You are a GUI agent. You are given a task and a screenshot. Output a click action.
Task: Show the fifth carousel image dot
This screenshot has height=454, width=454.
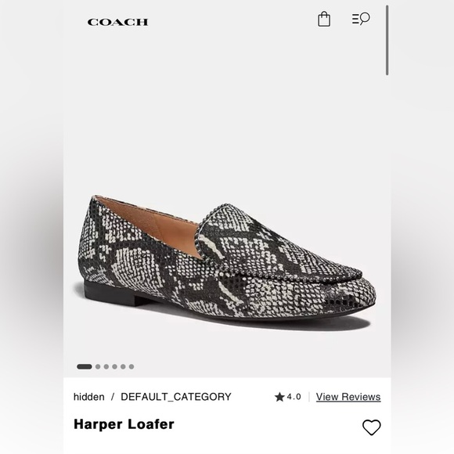click(123, 366)
